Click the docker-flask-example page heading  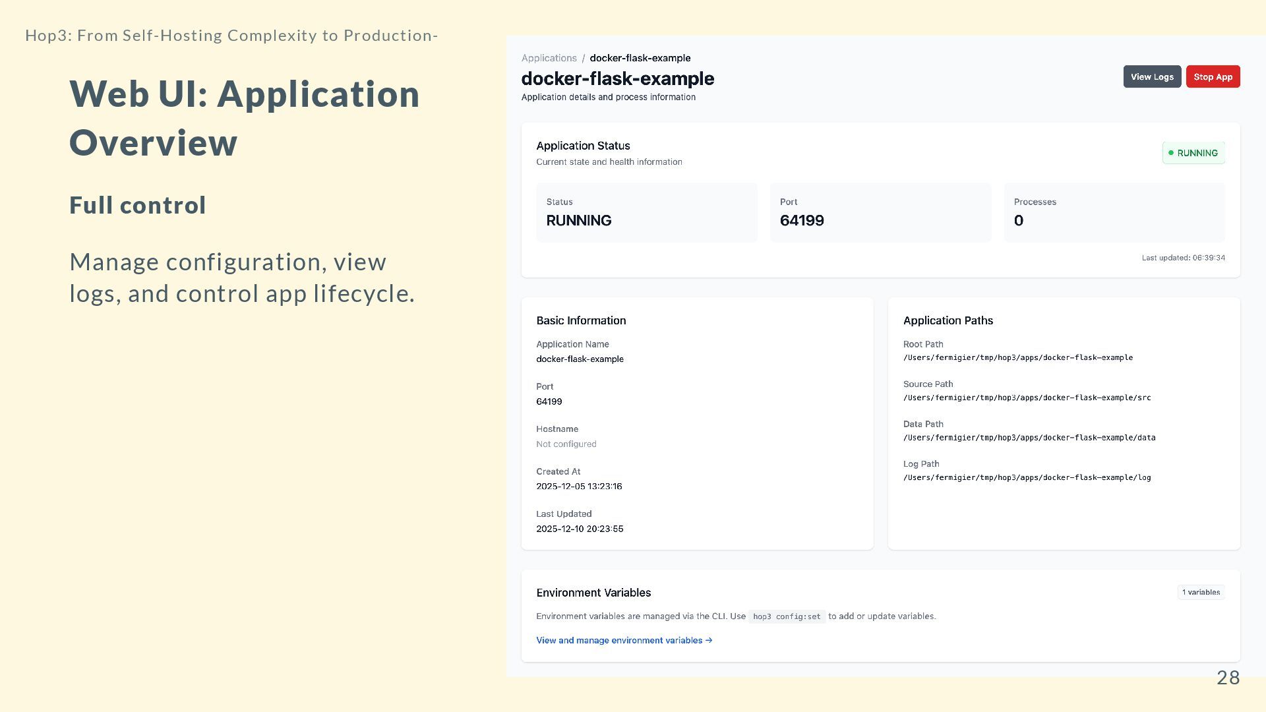click(617, 79)
